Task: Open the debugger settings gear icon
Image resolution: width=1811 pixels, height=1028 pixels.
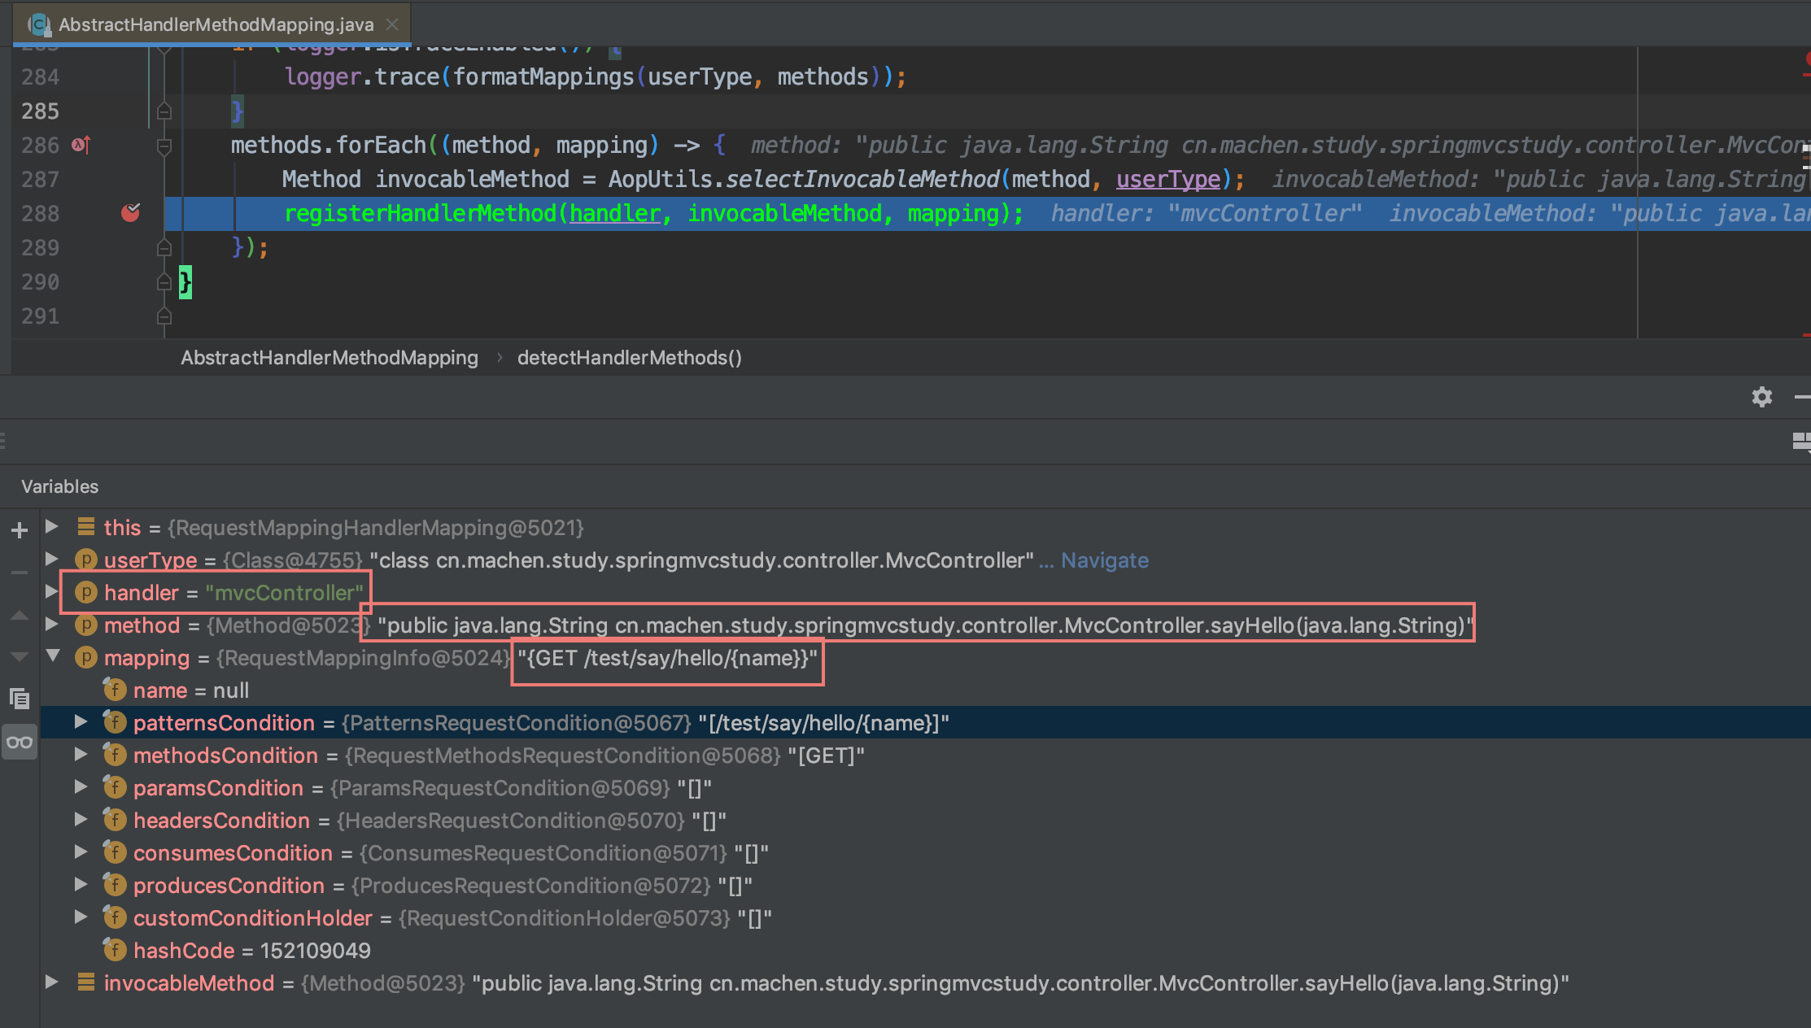Action: (x=1762, y=397)
